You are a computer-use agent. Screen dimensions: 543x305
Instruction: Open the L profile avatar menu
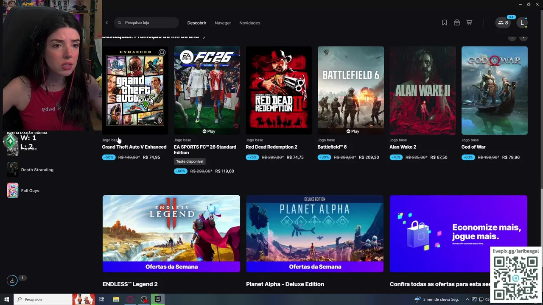pyautogui.click(x=522, y=23)
